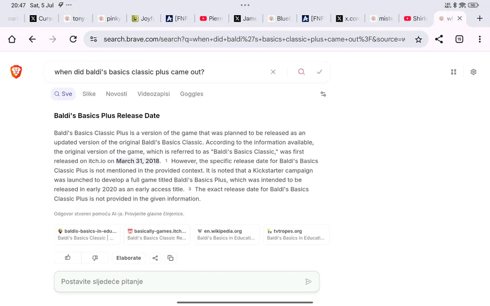Switch to the miste tab

coord(382,18)
